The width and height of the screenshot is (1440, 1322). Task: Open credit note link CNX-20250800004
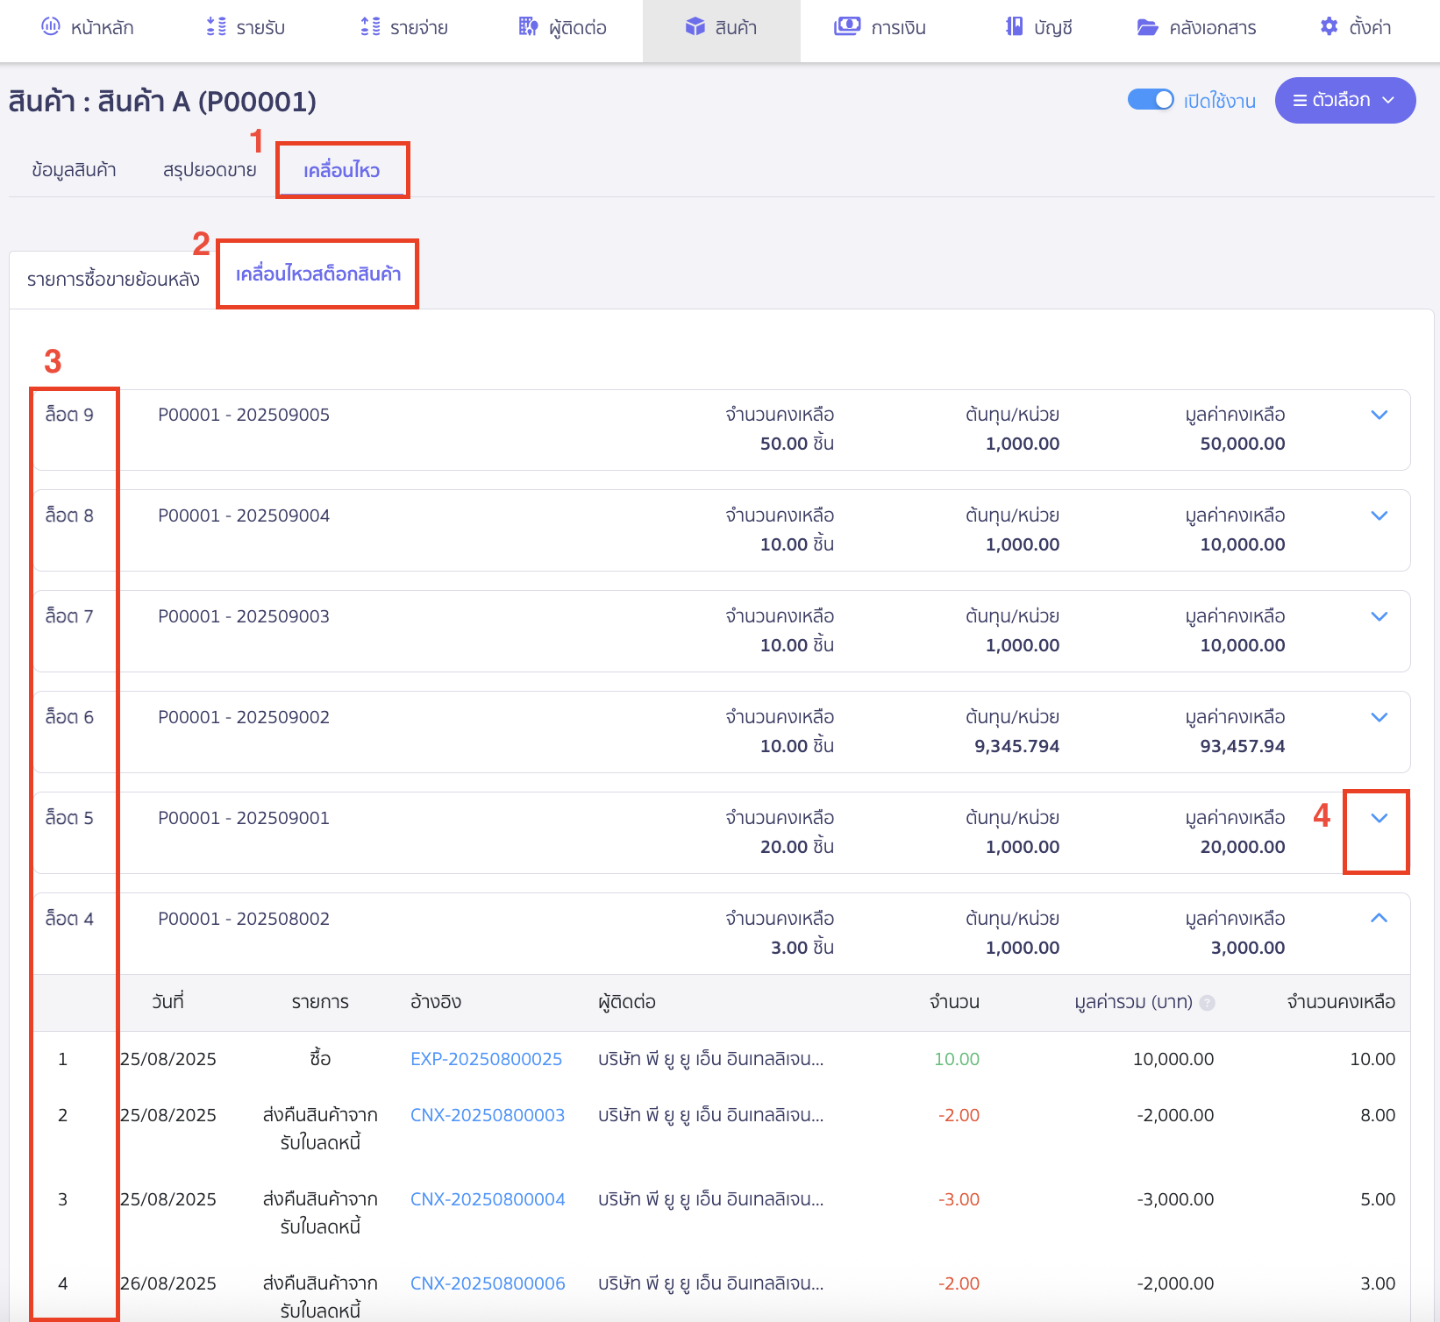pos(488,1198)
